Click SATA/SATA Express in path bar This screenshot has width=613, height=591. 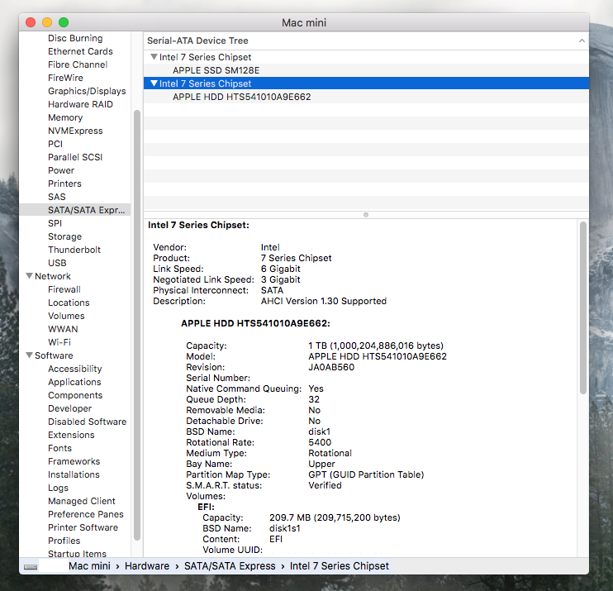(x=230, y=566)
